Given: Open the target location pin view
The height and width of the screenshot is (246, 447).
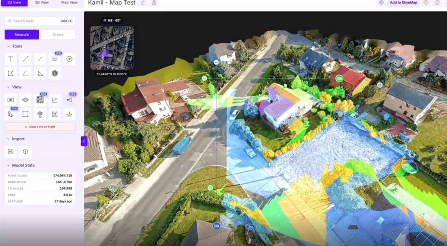Looking at the screenshot, I should click(40, 114).
